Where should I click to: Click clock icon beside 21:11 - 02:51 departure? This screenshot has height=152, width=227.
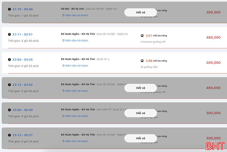(10, 34)
